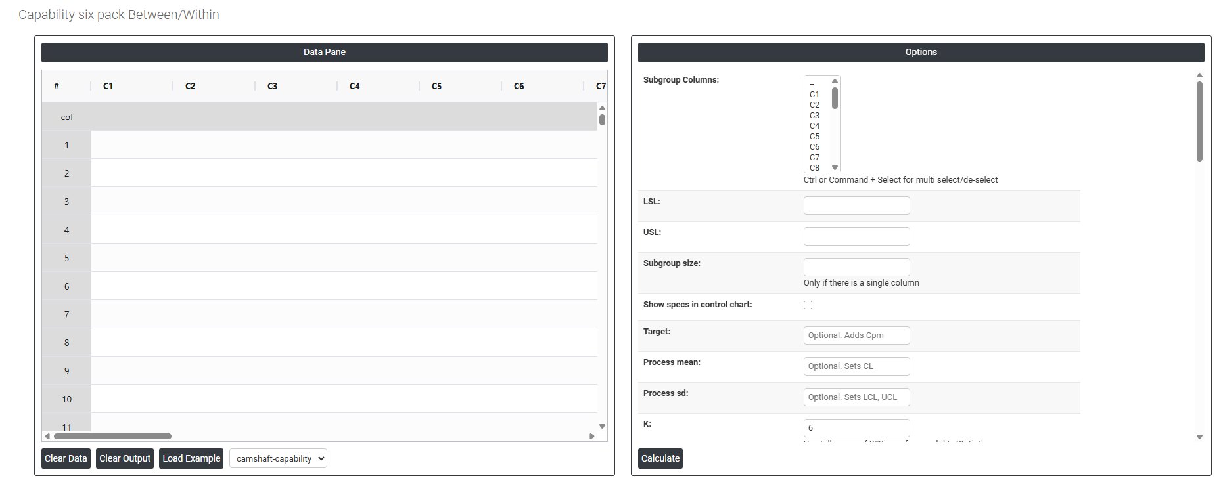Select C5 in Subgroup Columns list
The image size is (1221, 497).
(814, 137)
